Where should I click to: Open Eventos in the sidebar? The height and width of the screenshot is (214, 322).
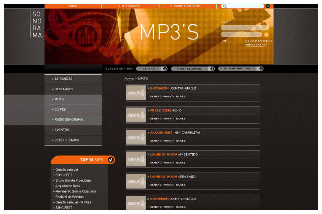point(73,130)
